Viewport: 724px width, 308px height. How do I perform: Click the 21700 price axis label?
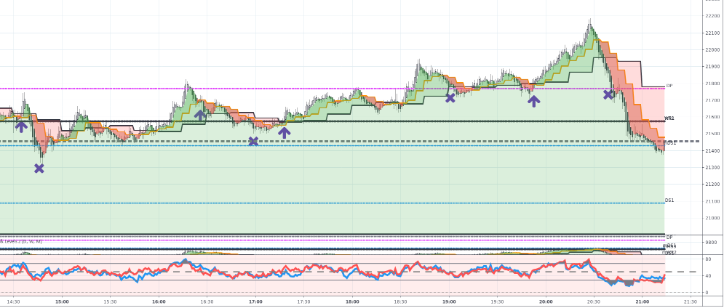tap(713, 100)
